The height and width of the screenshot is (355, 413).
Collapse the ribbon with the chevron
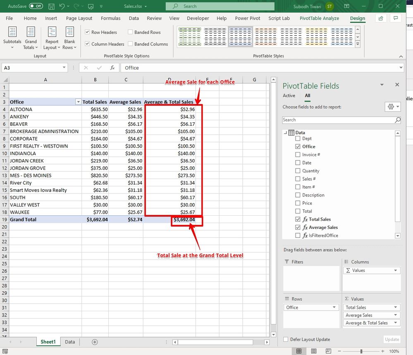tap(401, 56)
